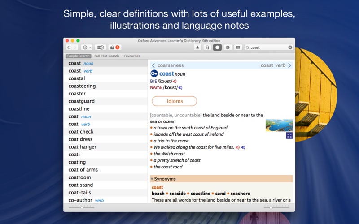Select coati entry
This screenshot has height=224, width=359.
click(x=105, y=155)
